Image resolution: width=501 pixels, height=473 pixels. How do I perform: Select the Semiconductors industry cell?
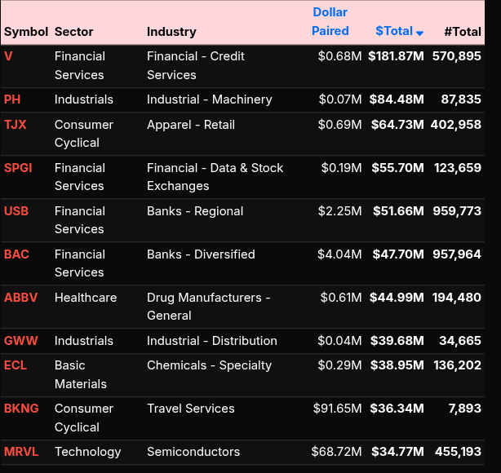point(192,452)
